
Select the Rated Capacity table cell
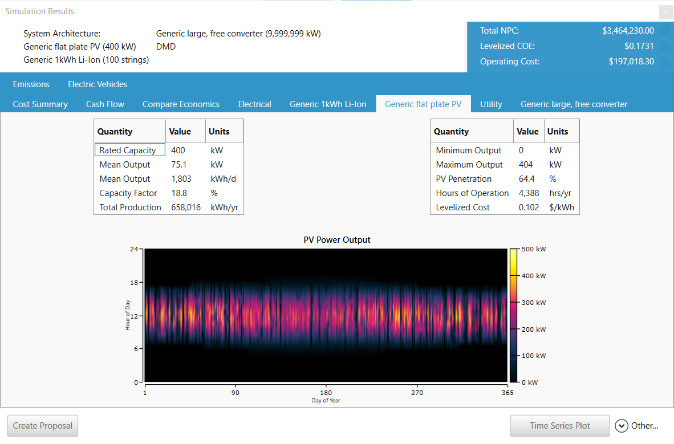coord(129,150)
